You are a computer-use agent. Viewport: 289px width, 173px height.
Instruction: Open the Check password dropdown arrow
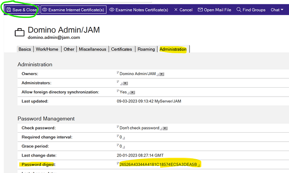(x=165, y=128)
